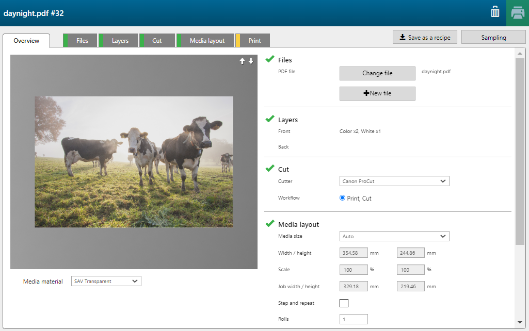
Task: Click the green printer icon
Action: pos(517,13)
